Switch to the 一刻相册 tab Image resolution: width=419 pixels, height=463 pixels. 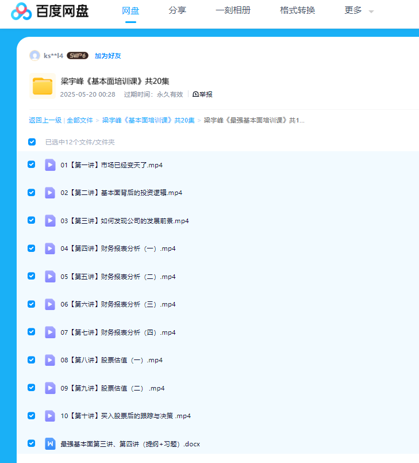[233, 10]
